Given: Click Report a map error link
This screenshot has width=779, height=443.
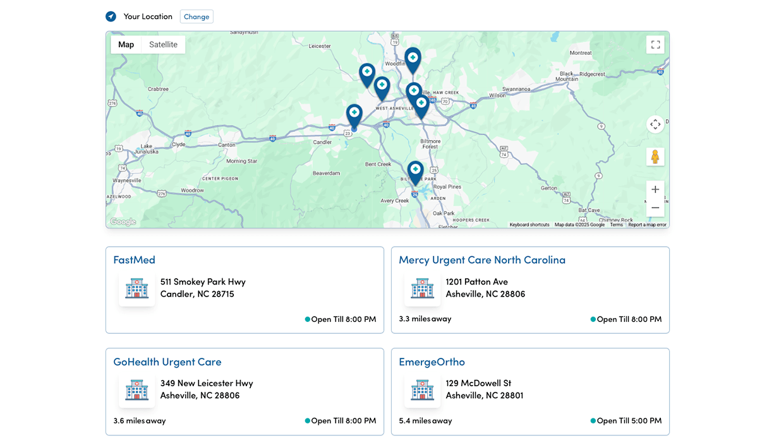Looking at the screenshot, I should click(x=647, y=225).
